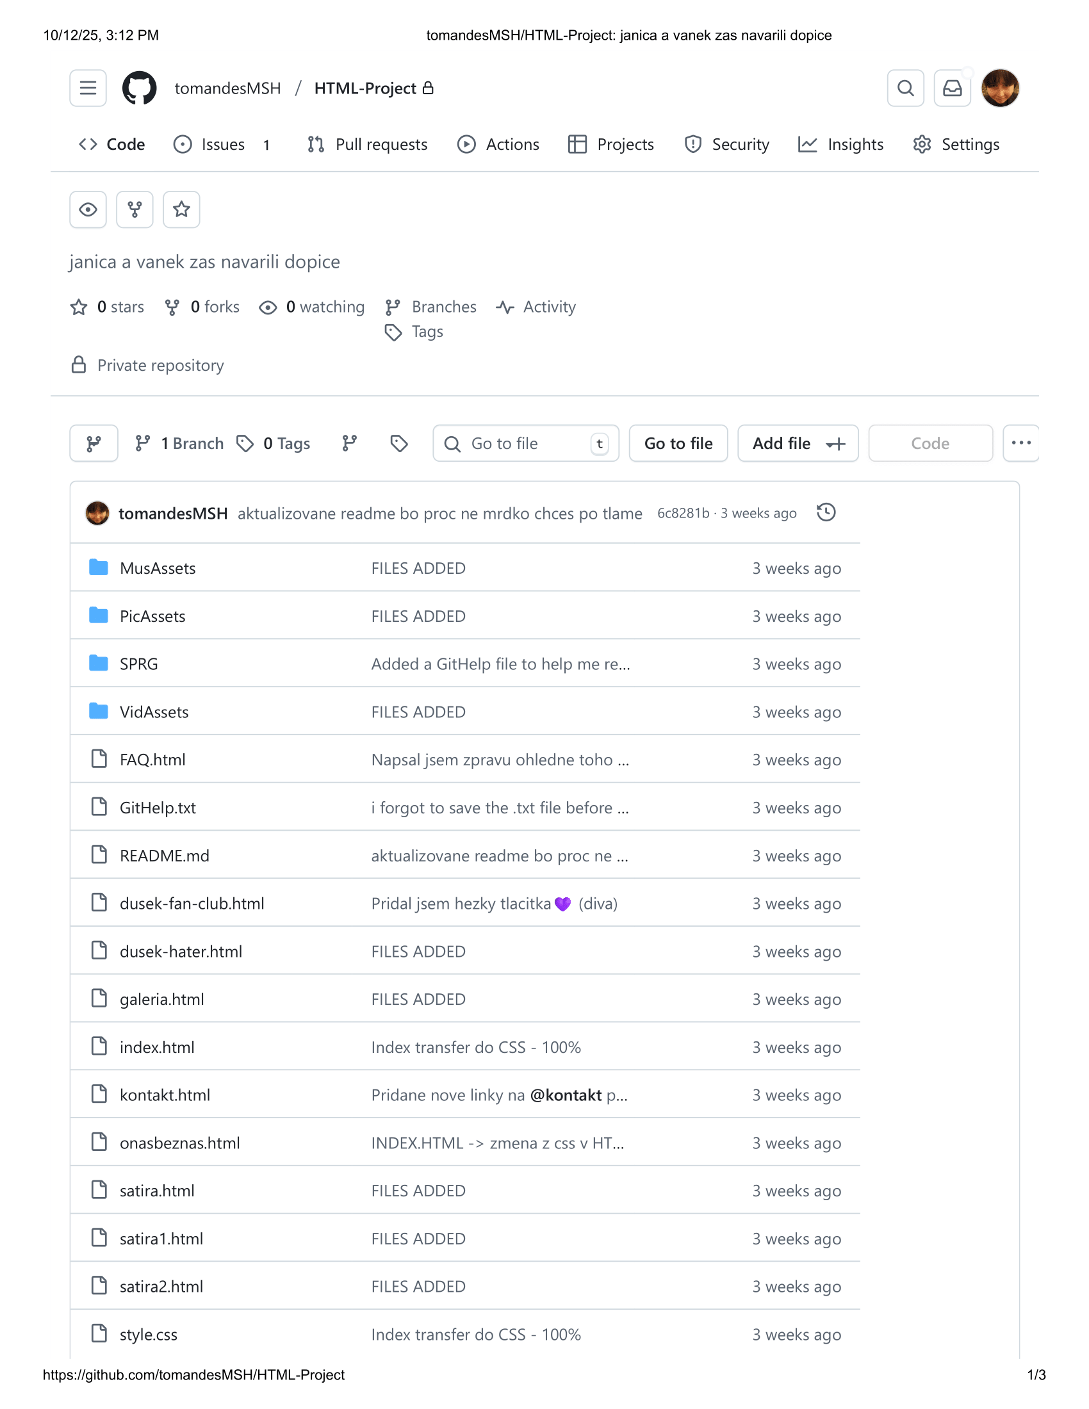Open the search magnifier in header
The width and height of the screenshot is (1089, 1409).
point(905,88)
